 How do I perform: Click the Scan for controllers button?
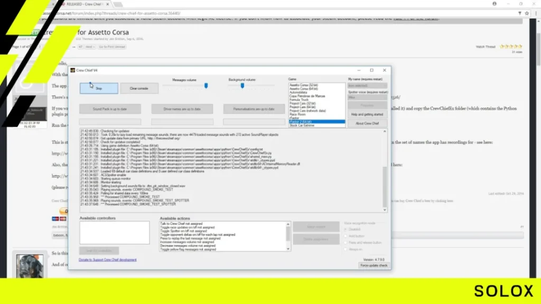[x=99, y=251]
